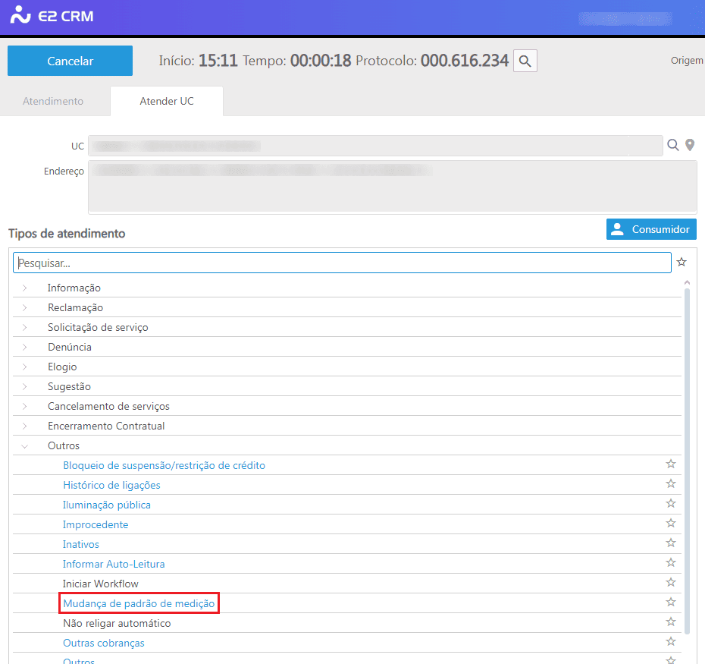Viewport: 705px width, 664px height.
Task: Toggle star for Iluminação pública
Action: coord(670,504)
